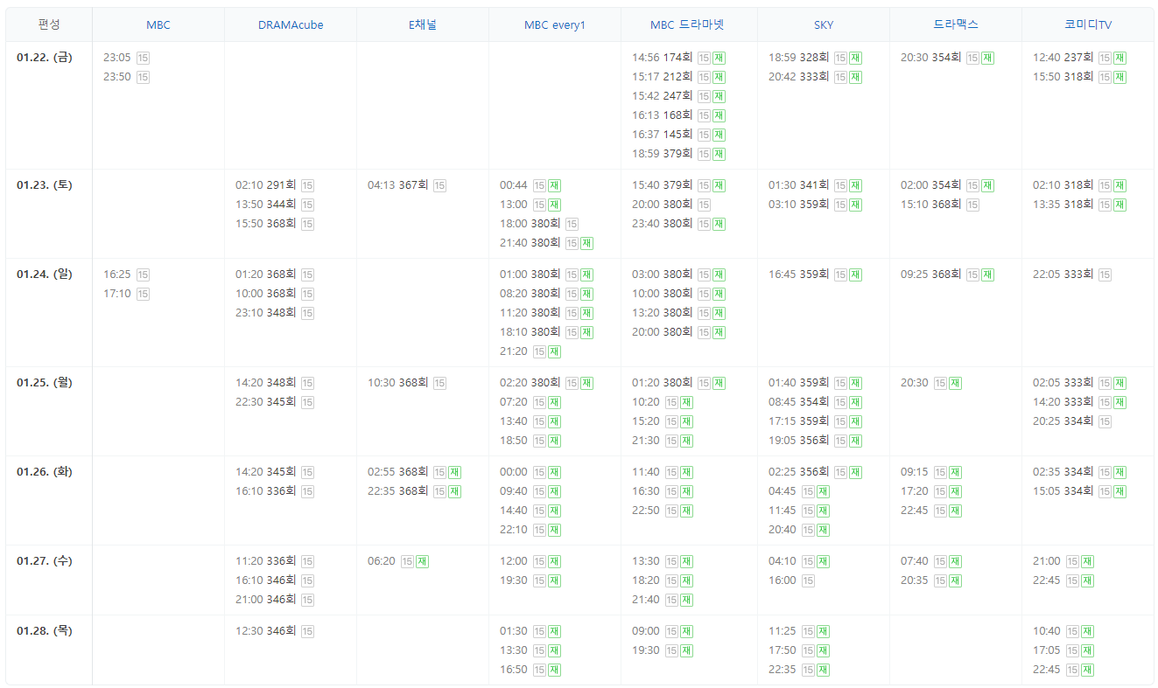Click the 편성 column header
This screenshot has height=688, width=1158.
point(49,24)
